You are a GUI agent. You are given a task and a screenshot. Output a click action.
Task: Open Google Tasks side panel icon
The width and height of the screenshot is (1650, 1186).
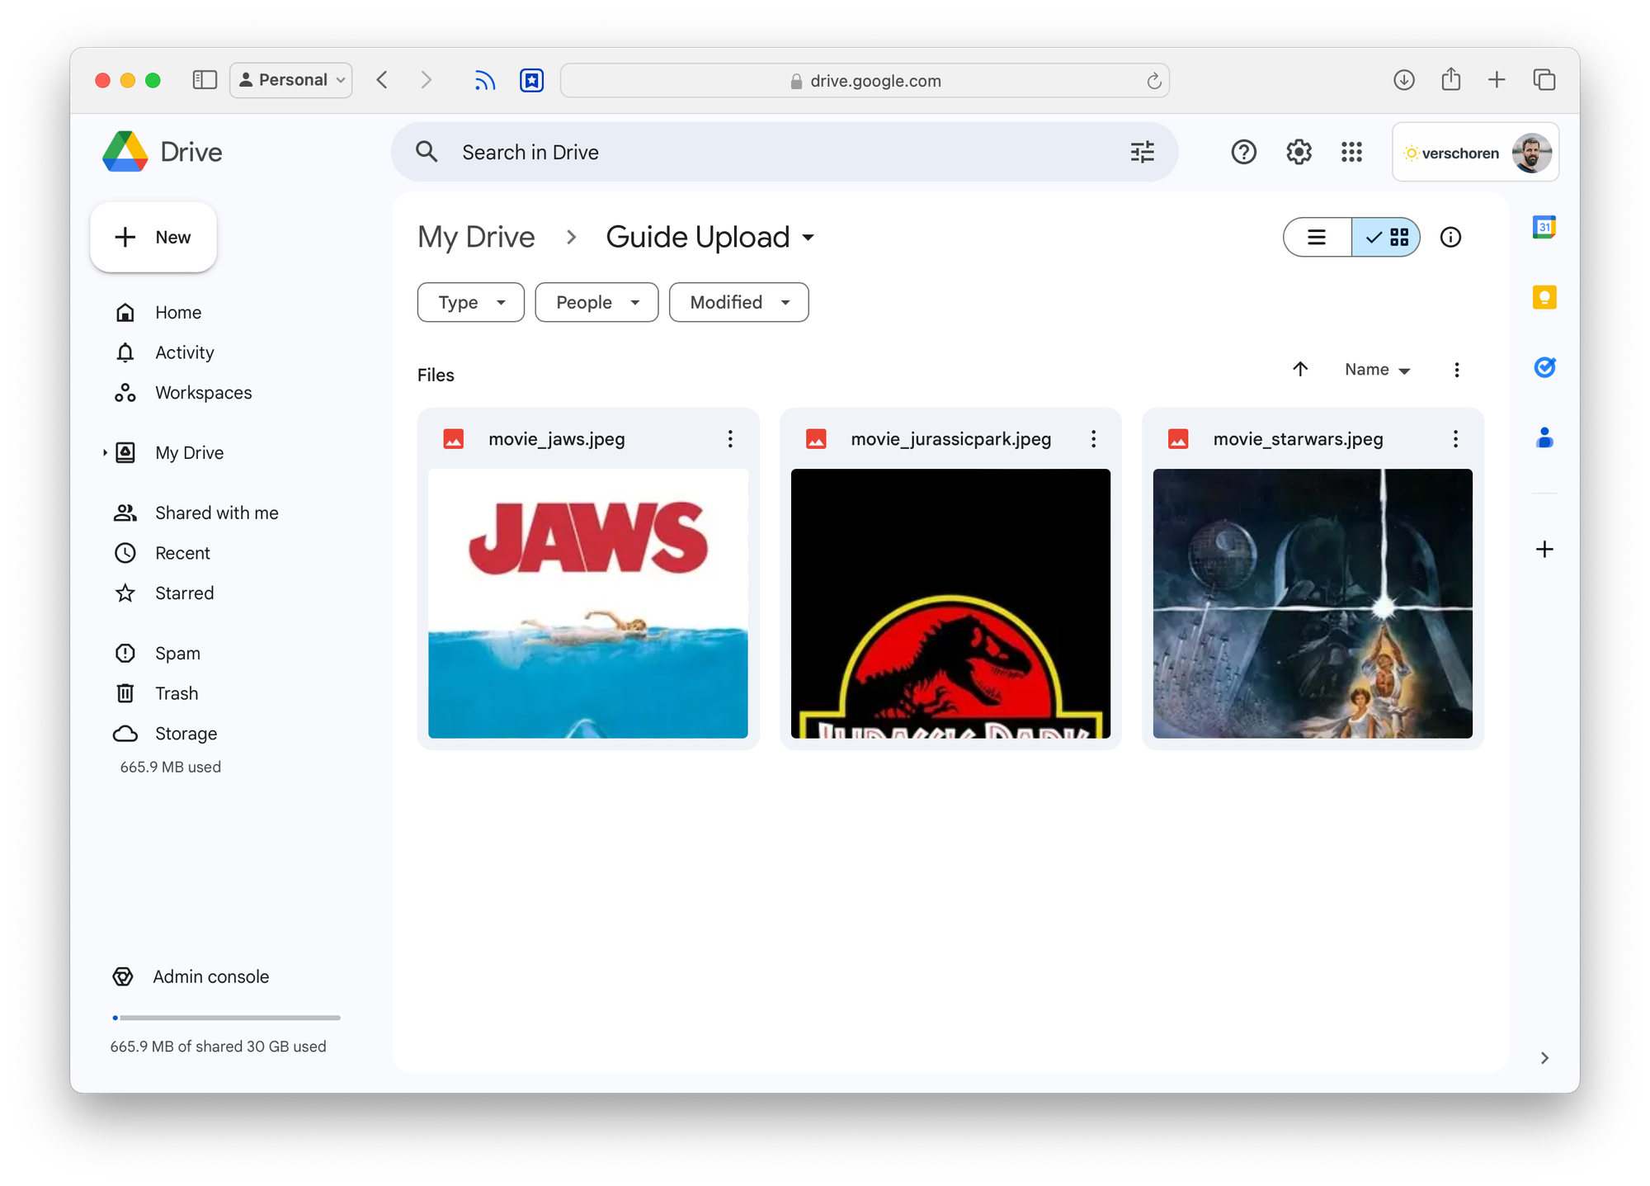(x=1544, y=367)
